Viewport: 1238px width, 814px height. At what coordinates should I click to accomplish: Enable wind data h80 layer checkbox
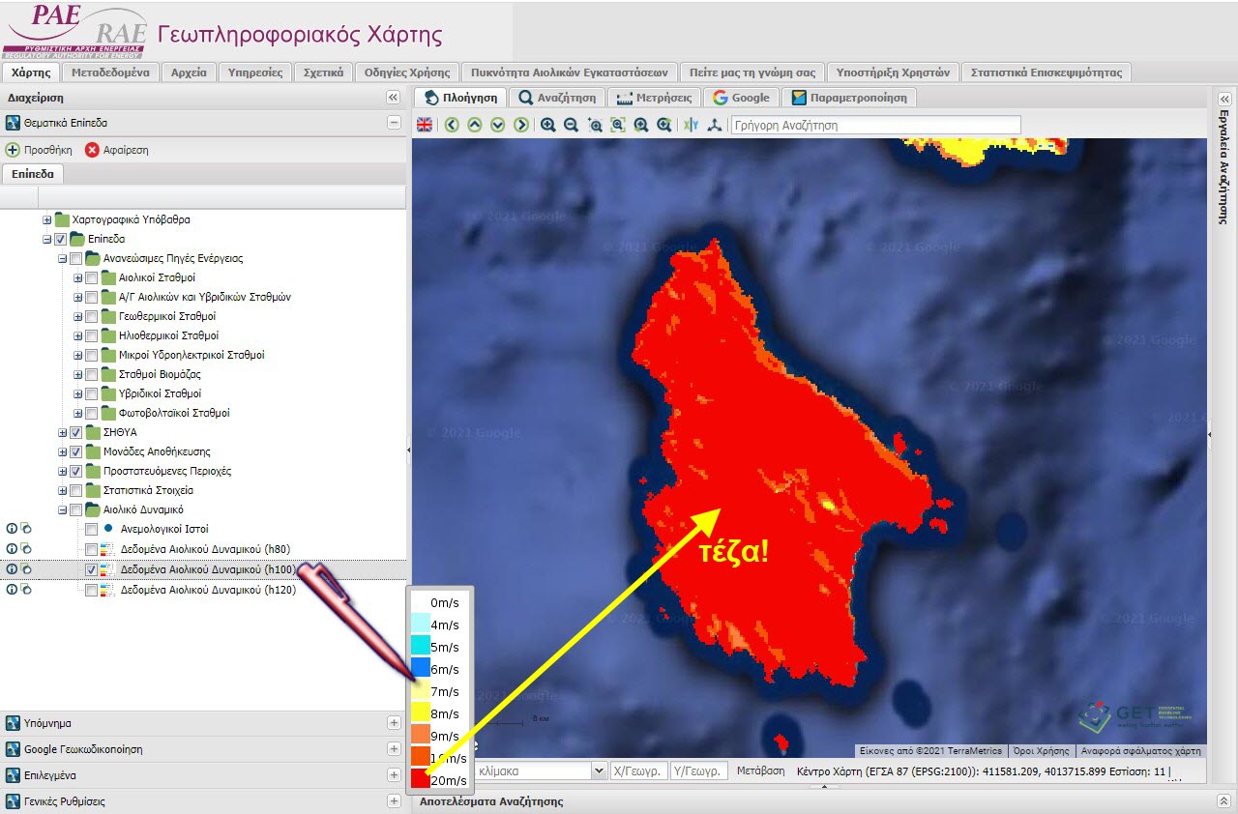(91, 549)
